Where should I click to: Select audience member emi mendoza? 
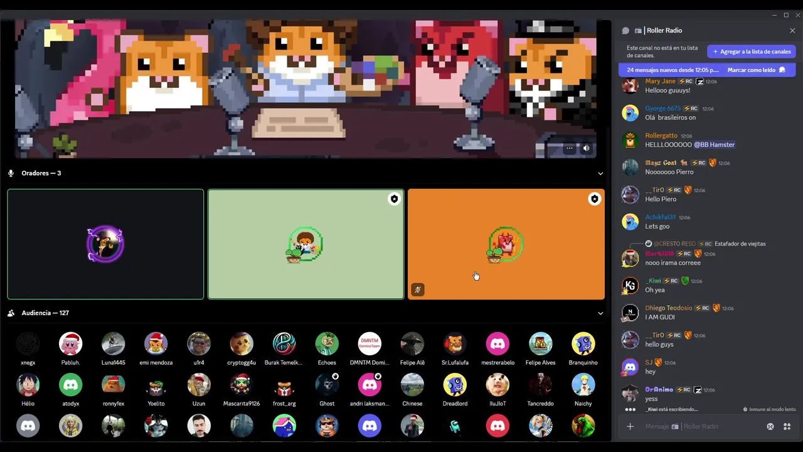(156, 349)
